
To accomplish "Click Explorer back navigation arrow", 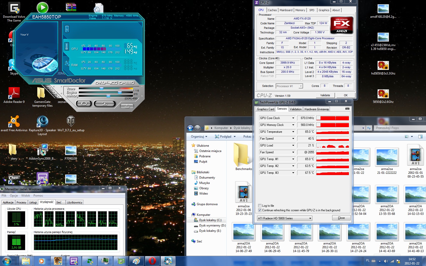I will pos(190,128).
